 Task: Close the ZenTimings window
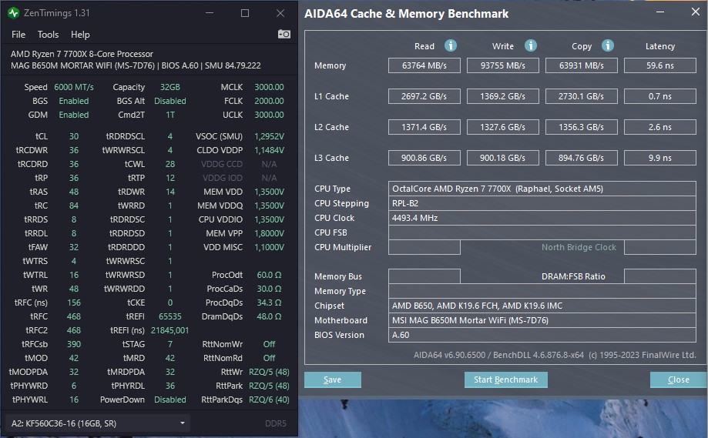(280, 13)
